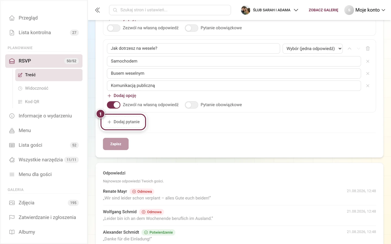391x244 pixels.
Task: Move the 'Jak dotrzesz na wesele?' question up
Action: coord(349,49)
